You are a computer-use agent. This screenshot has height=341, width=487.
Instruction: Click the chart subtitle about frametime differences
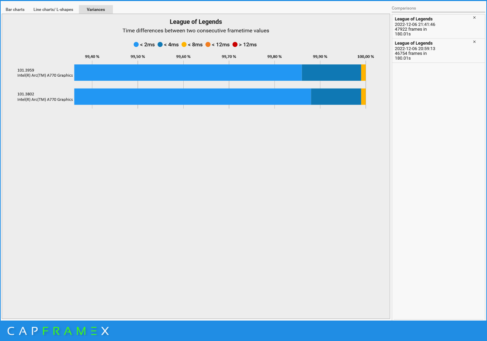[x=196, y=31]
